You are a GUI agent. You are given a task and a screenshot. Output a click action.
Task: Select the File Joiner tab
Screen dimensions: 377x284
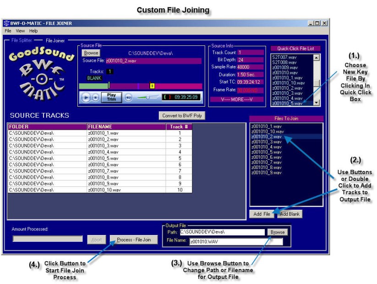coord(55,41)
